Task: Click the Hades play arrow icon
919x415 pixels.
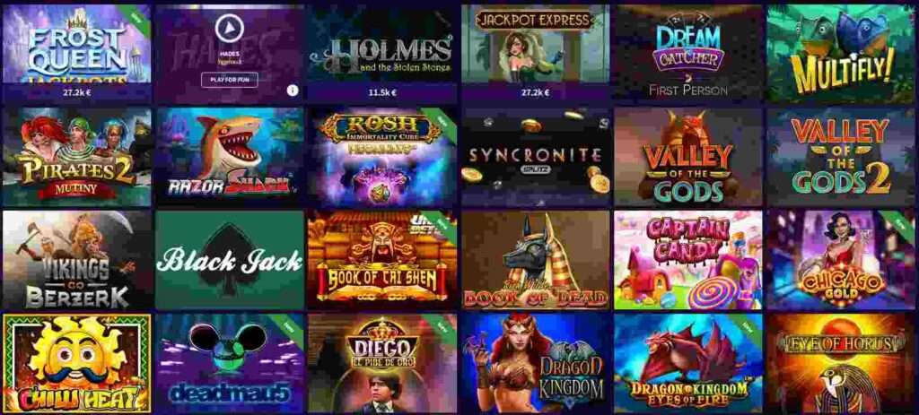Action: 229,30
